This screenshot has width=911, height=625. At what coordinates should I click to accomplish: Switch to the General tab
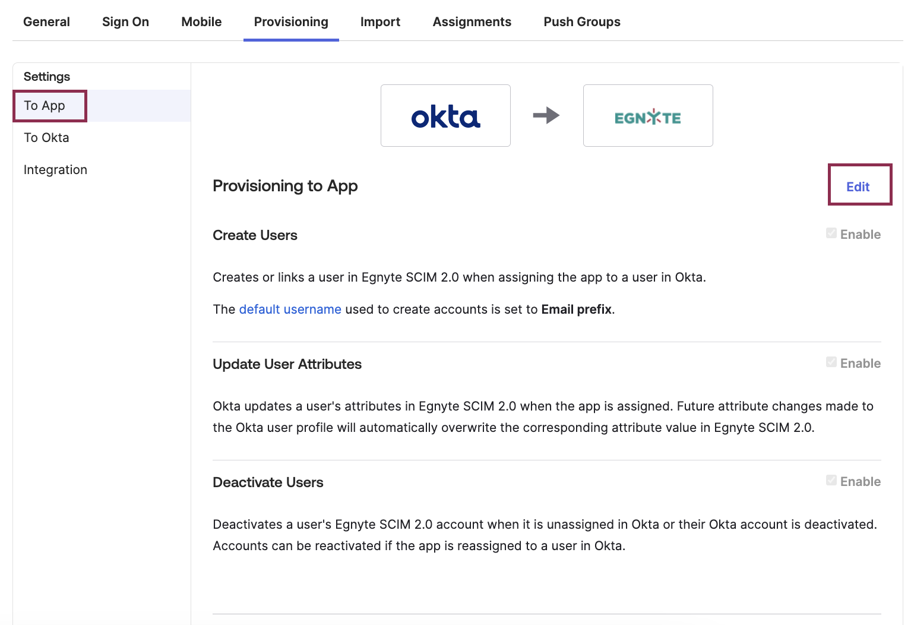[x=46, y=21]
